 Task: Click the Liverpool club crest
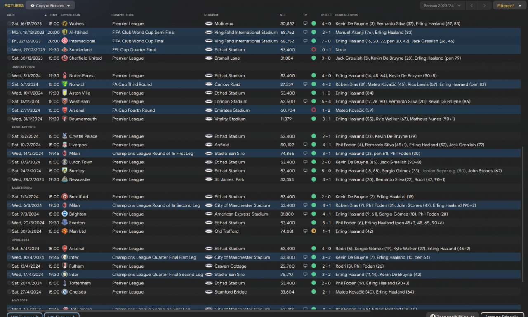pos(65,145)
